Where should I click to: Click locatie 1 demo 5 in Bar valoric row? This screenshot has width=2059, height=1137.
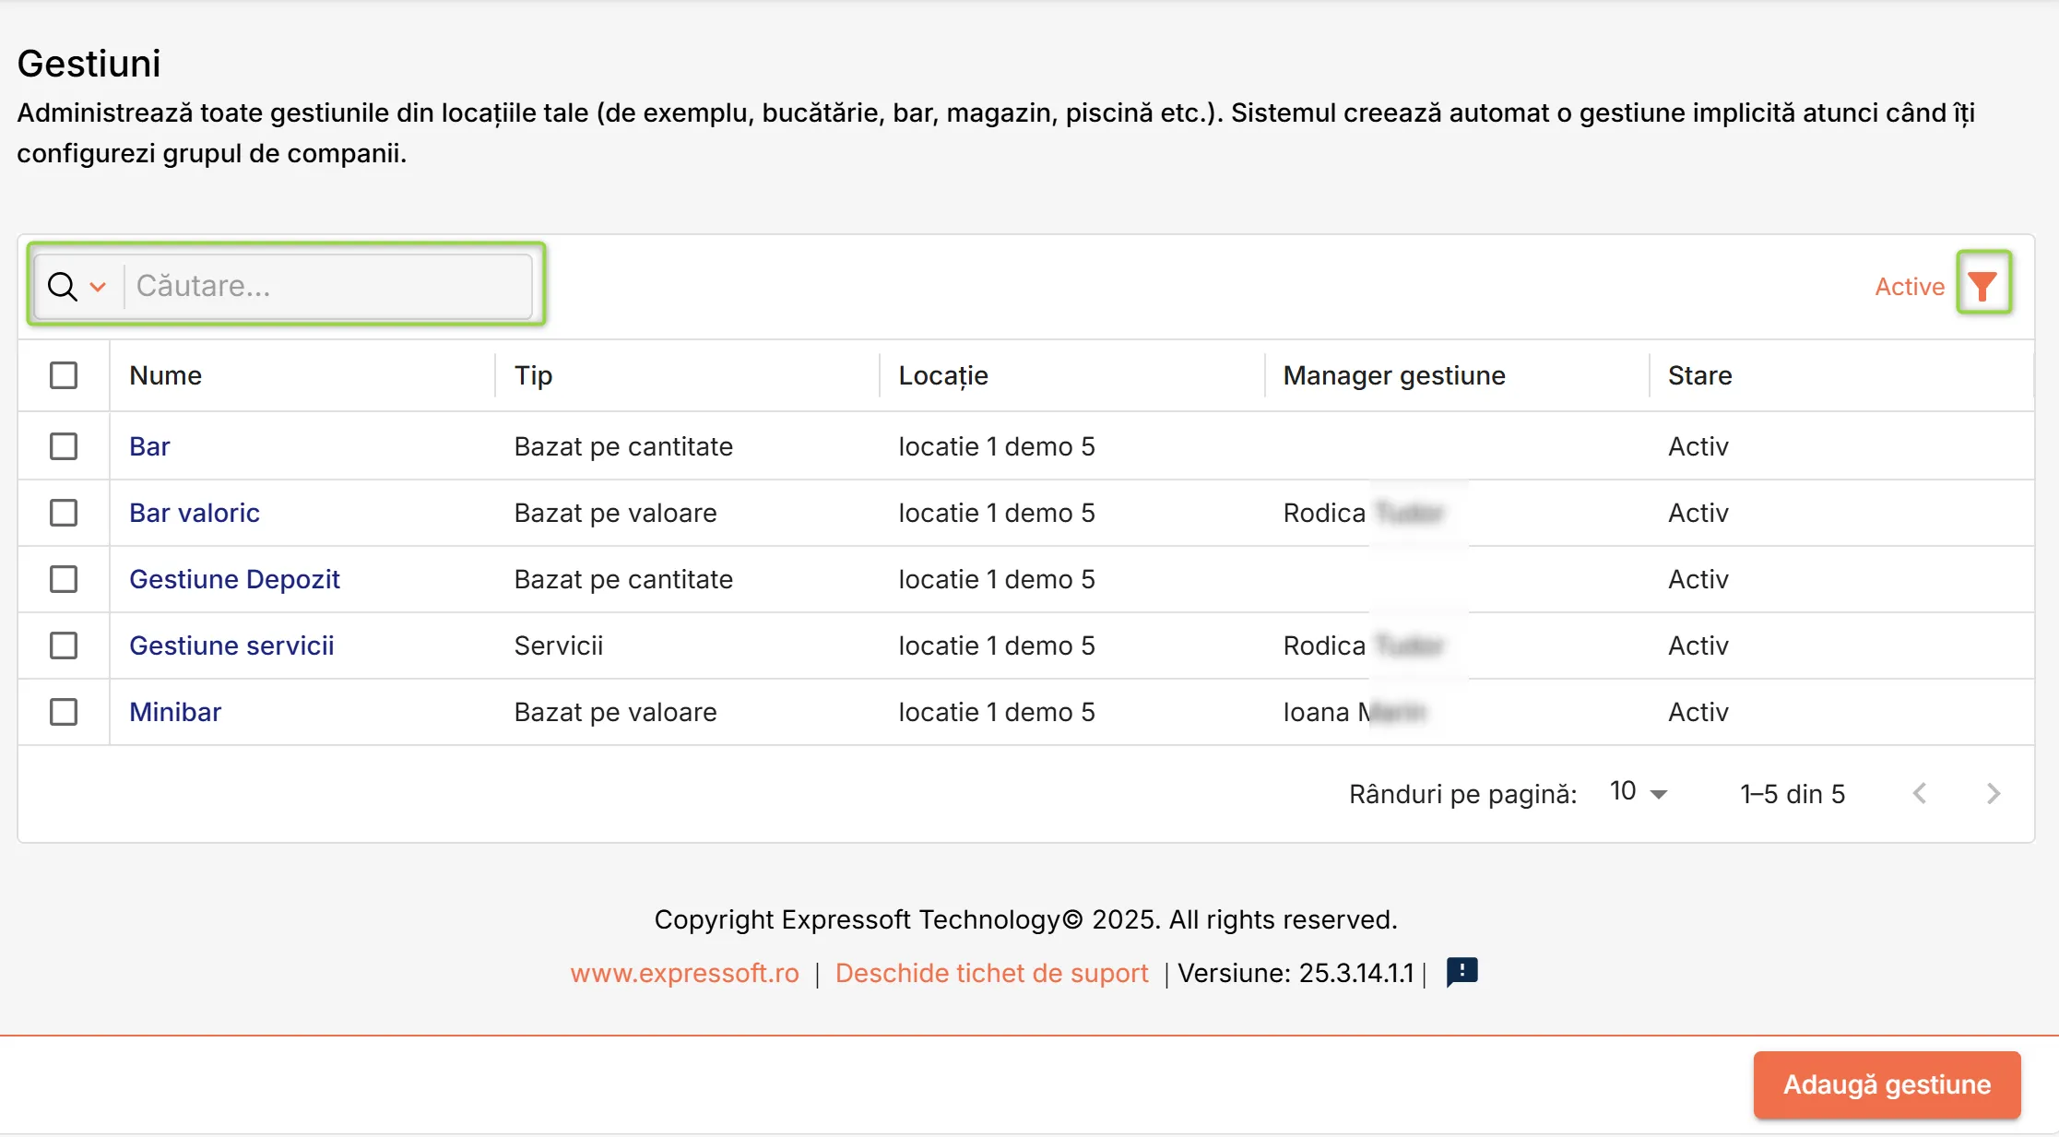coord(997,513)
